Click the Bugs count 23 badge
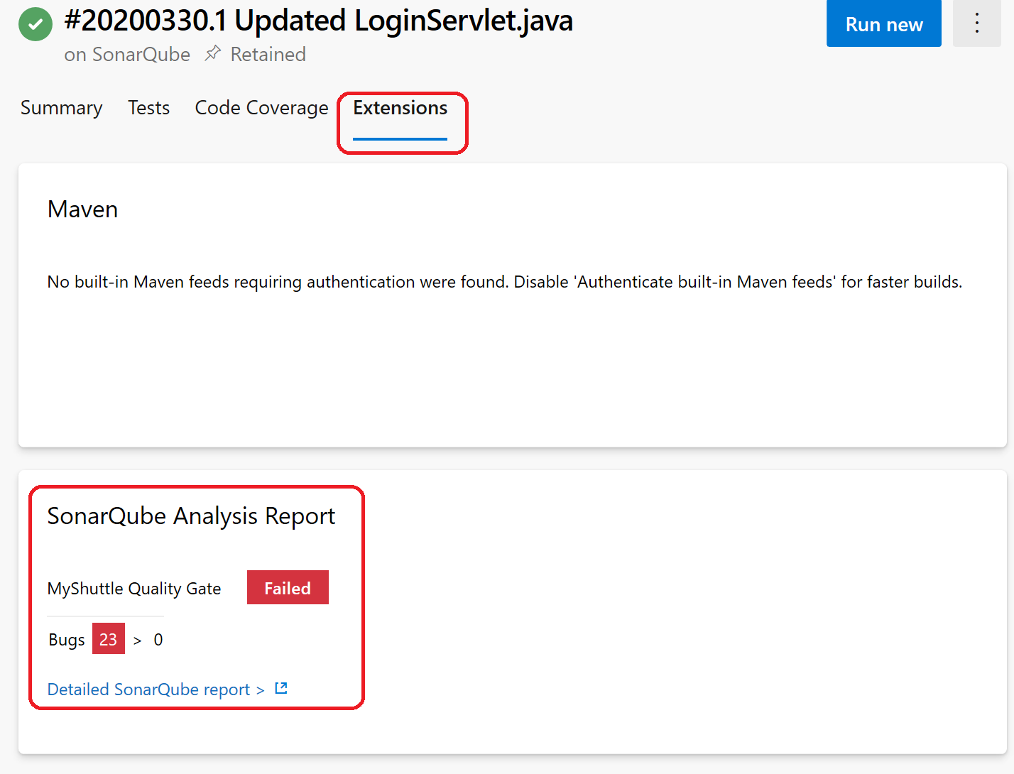 [108, 638]
